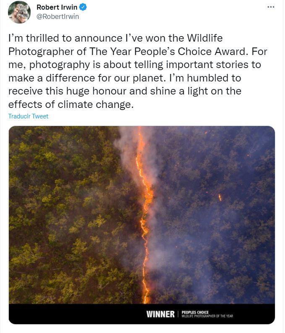Open the three-dot more options menu
This screenshot has height=333, width=285.
[x=271, y=7]
